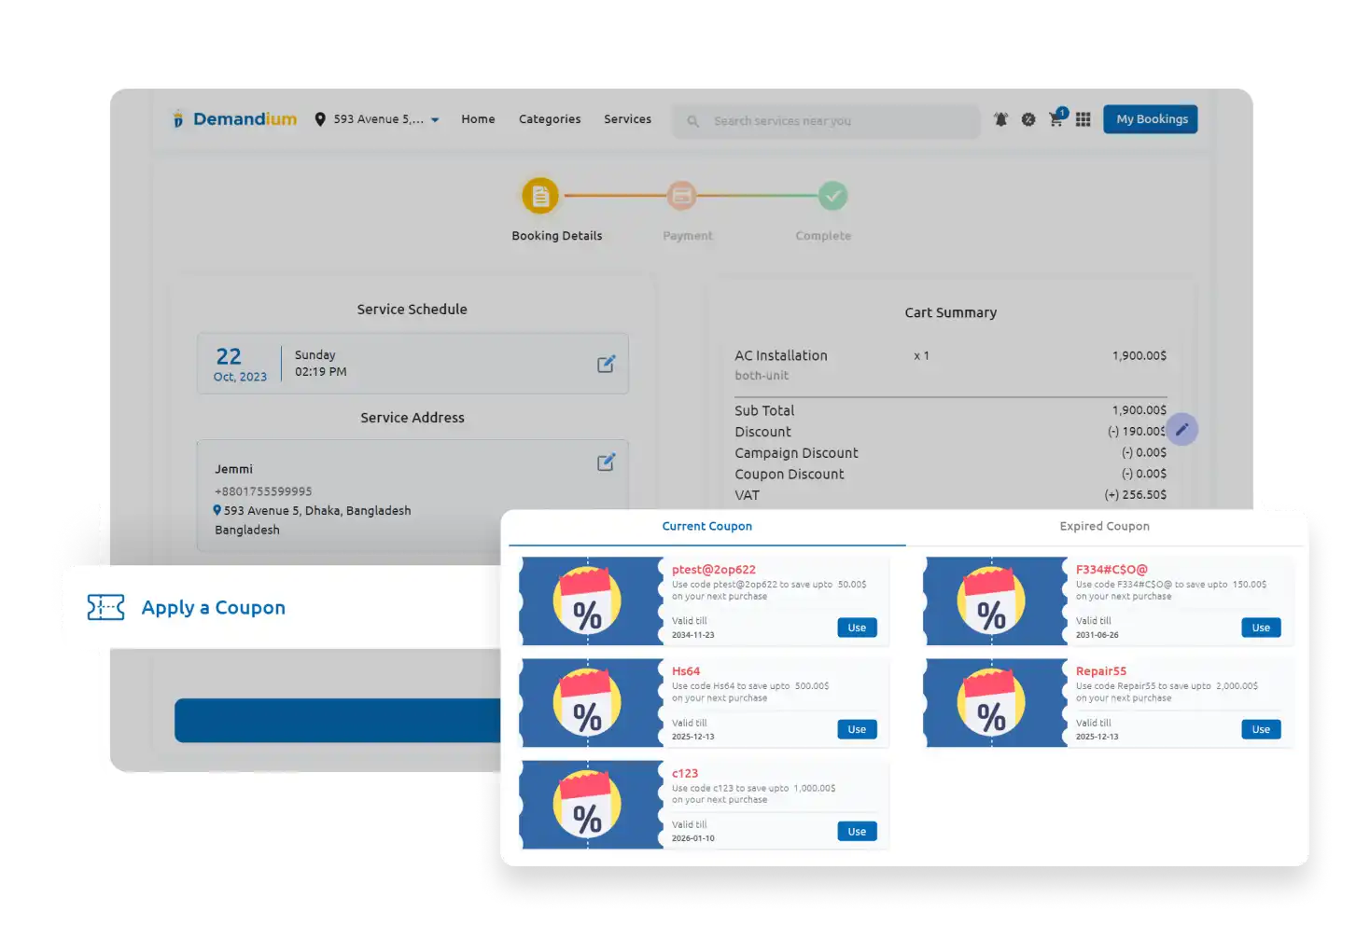Click the floating pencil edit button
Viewport: 1370px width, 925px height.
pos(1181,430)
